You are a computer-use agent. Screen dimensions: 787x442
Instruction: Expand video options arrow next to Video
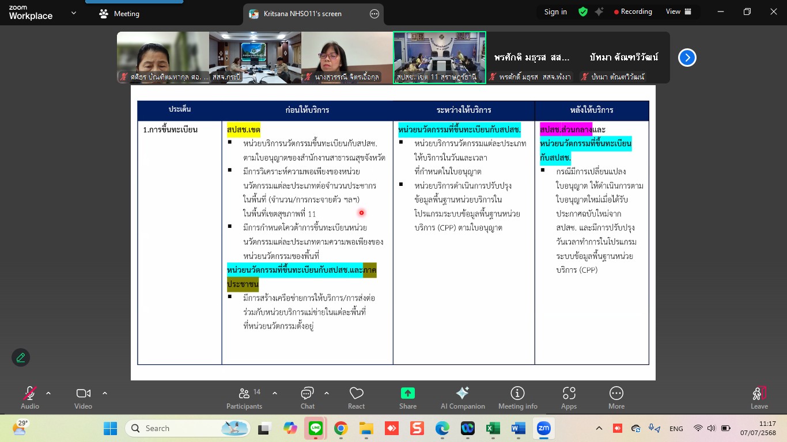point(105,393)
